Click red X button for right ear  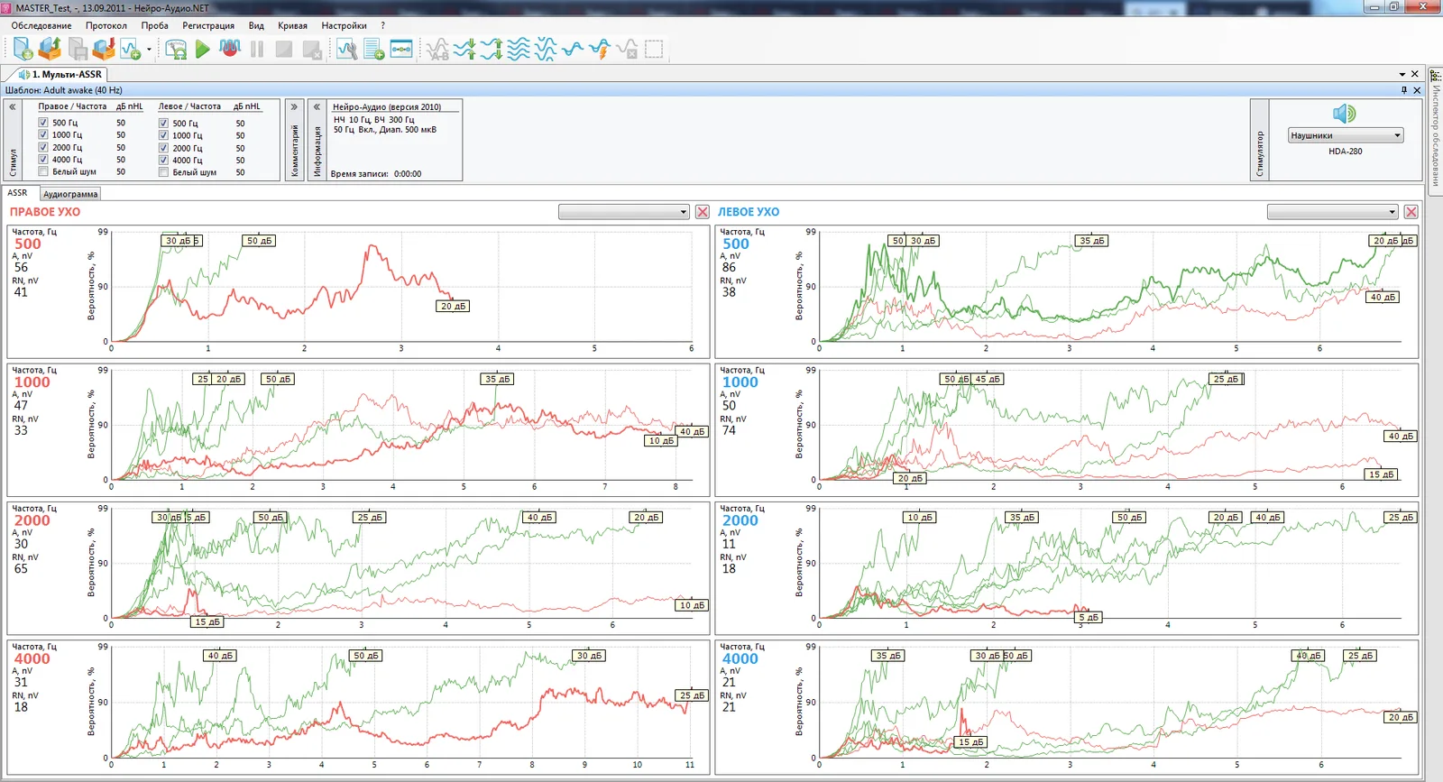(703, 212)
